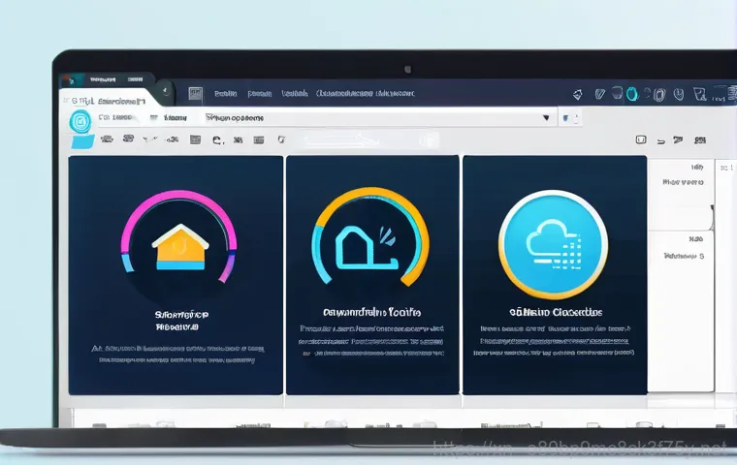Click the glowing blue circle icon in top toolbar
This screenshot has width=737, height=465.
(x=631, y=94)
